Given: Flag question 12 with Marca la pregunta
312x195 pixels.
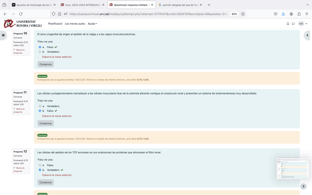Looking at the screenshot, I should 19,170.
